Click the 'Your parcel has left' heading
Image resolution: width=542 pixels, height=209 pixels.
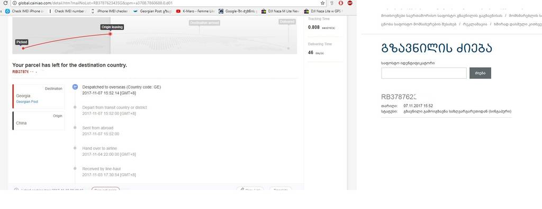(x=69, y=65)
